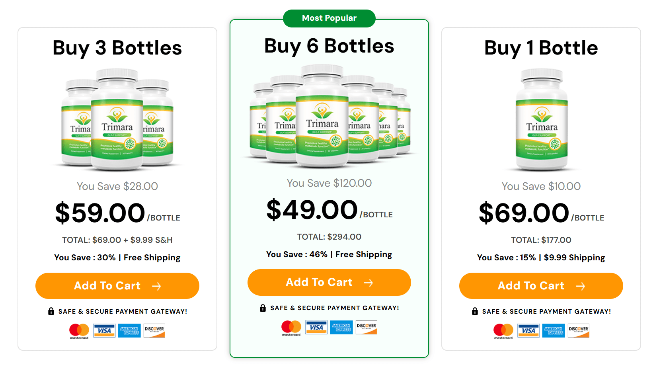
Task: Select the American Express icon on the middle card
Action: click(x=341, y=327)
